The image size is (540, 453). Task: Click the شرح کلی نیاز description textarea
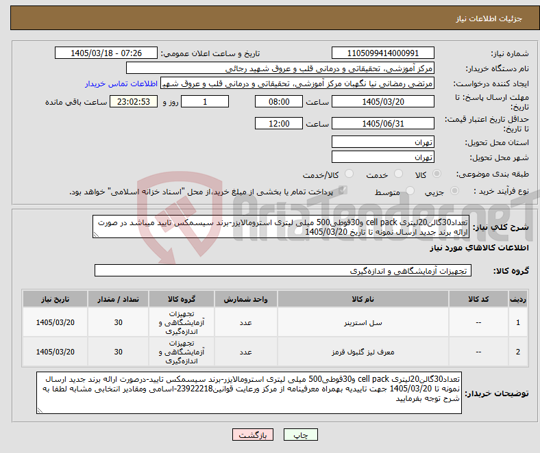pyautogui.click(x=281, y=226)
